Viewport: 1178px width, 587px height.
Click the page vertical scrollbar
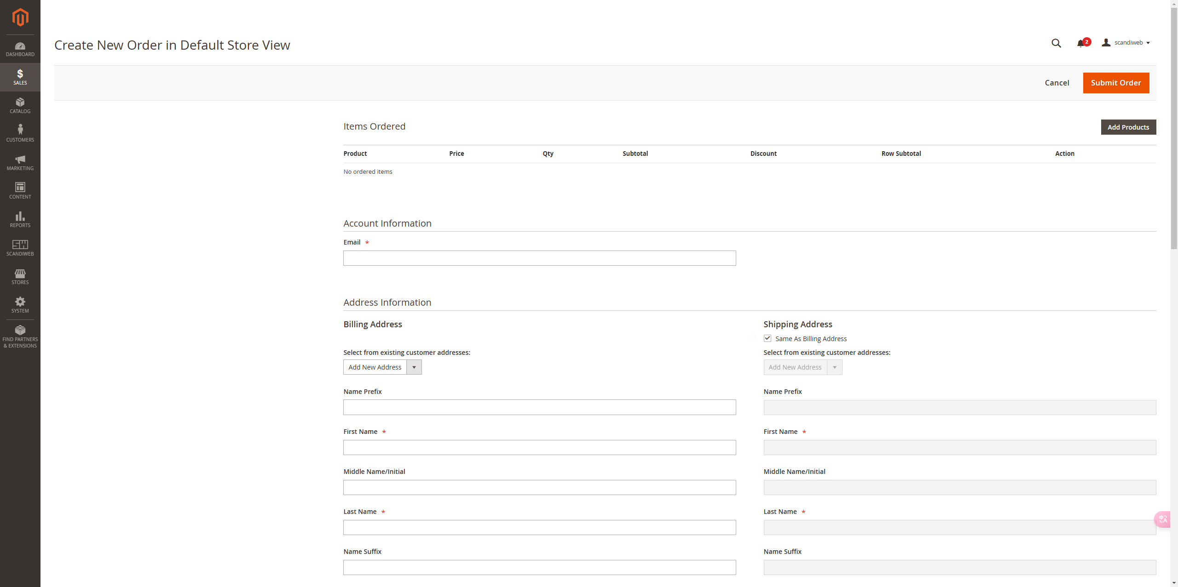pyautogui.click(x=1173, y=129)
